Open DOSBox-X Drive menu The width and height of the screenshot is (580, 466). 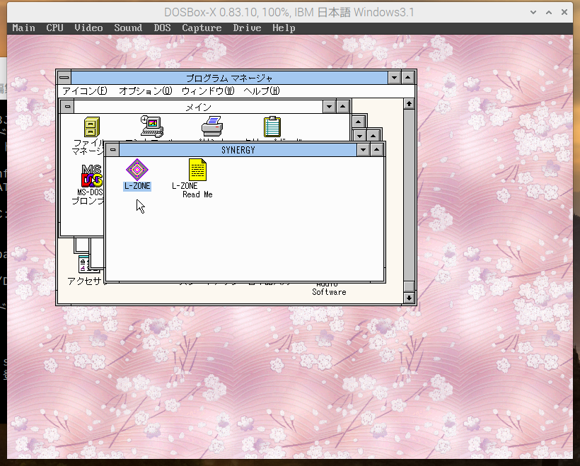[x=247, y=28]
